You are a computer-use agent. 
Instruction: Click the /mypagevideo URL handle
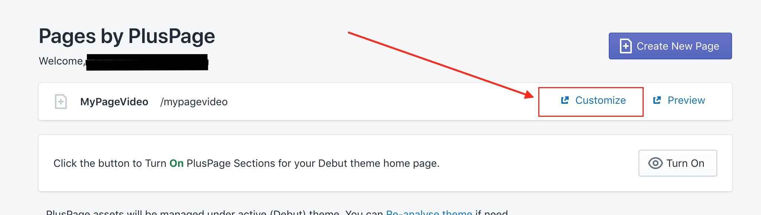194,102
